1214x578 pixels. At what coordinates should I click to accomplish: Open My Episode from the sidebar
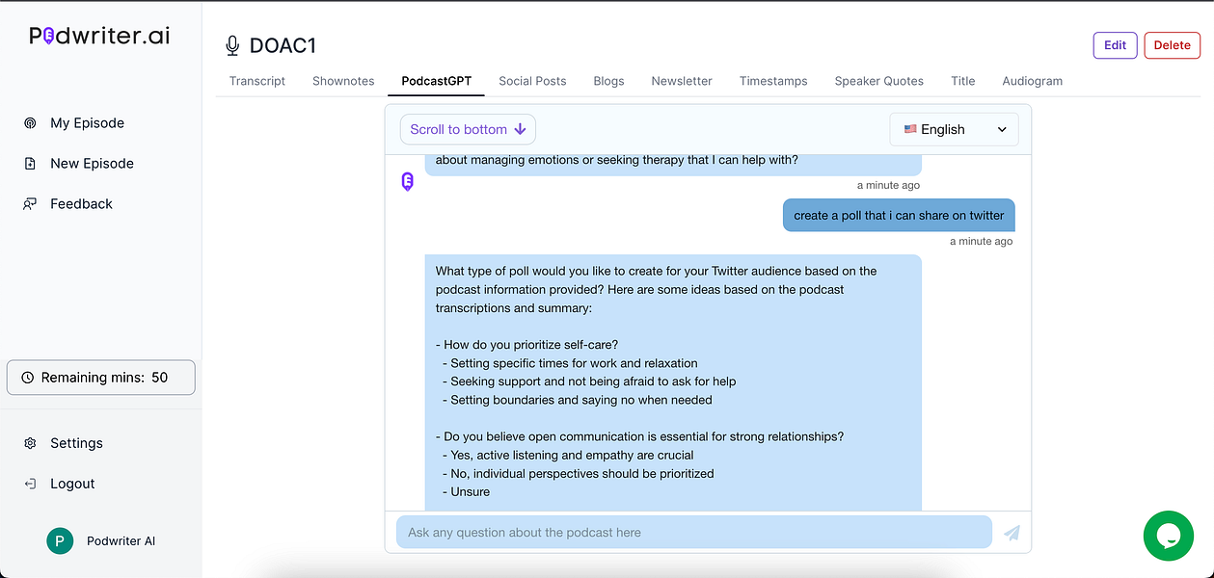tap(87, 122)
